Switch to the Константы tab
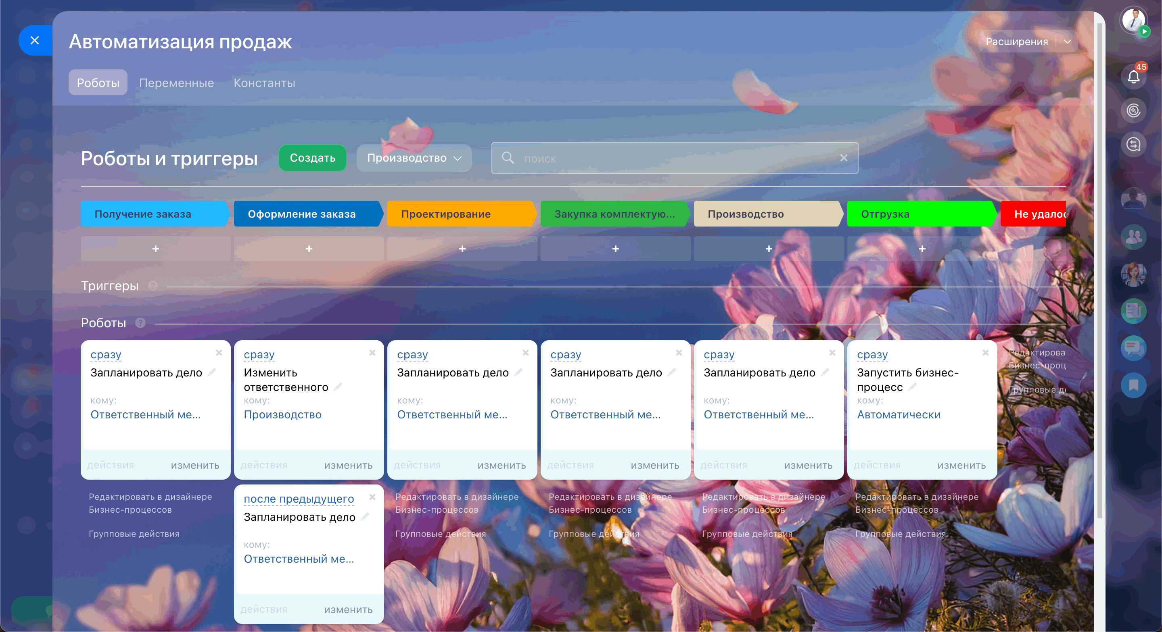The height and width of the screenshot is (632, 1162). 264,83
